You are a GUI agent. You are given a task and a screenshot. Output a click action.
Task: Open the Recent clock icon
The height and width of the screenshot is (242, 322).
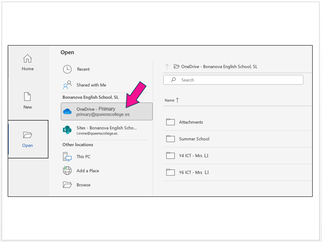coord(67,69)
